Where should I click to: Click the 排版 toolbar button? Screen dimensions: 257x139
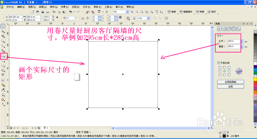[172, 12]
